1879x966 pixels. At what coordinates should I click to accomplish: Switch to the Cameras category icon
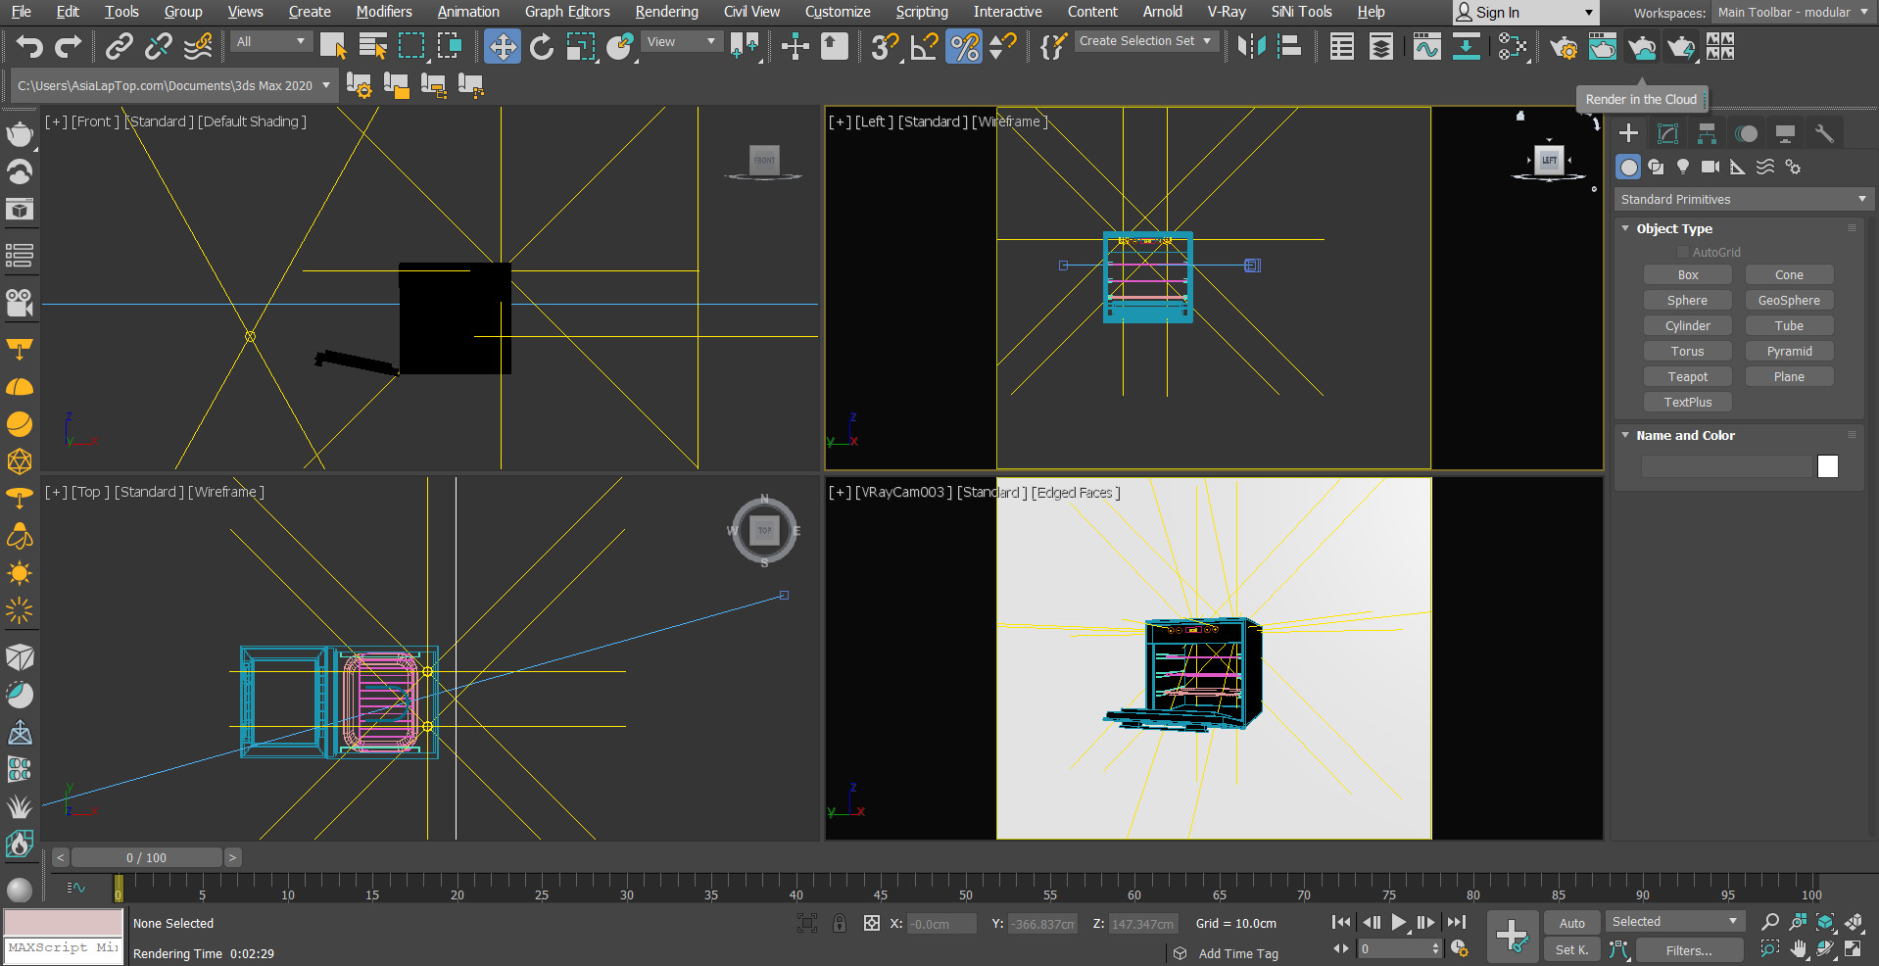(x=1710, y=167)
